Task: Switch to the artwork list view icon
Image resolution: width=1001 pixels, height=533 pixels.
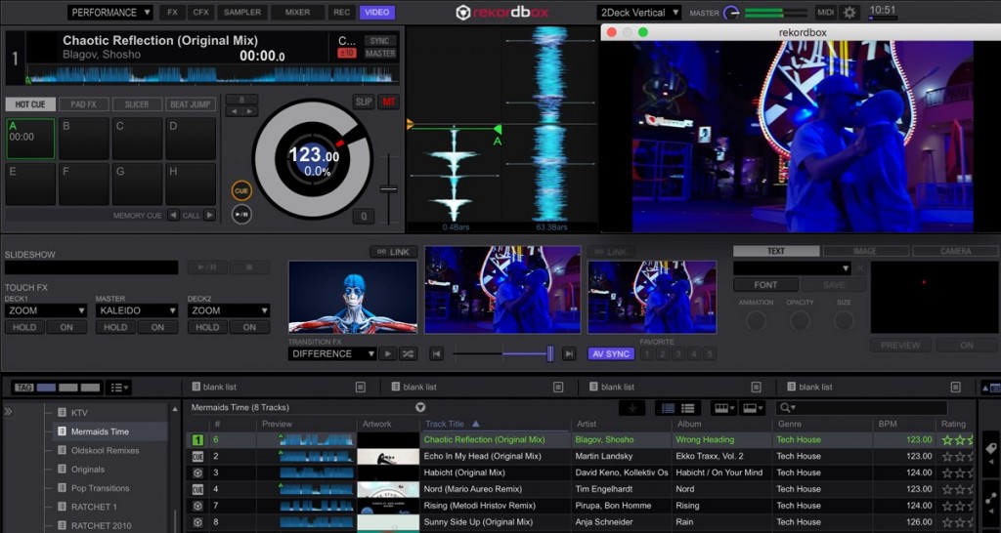Action: coord(668,408)
